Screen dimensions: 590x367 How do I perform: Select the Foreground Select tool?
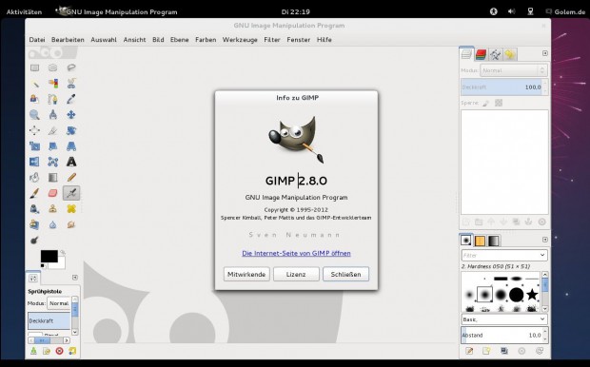tap(34, 99)
